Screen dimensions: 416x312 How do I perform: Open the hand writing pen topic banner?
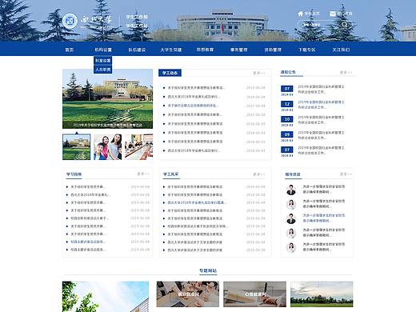pos(254,294)
